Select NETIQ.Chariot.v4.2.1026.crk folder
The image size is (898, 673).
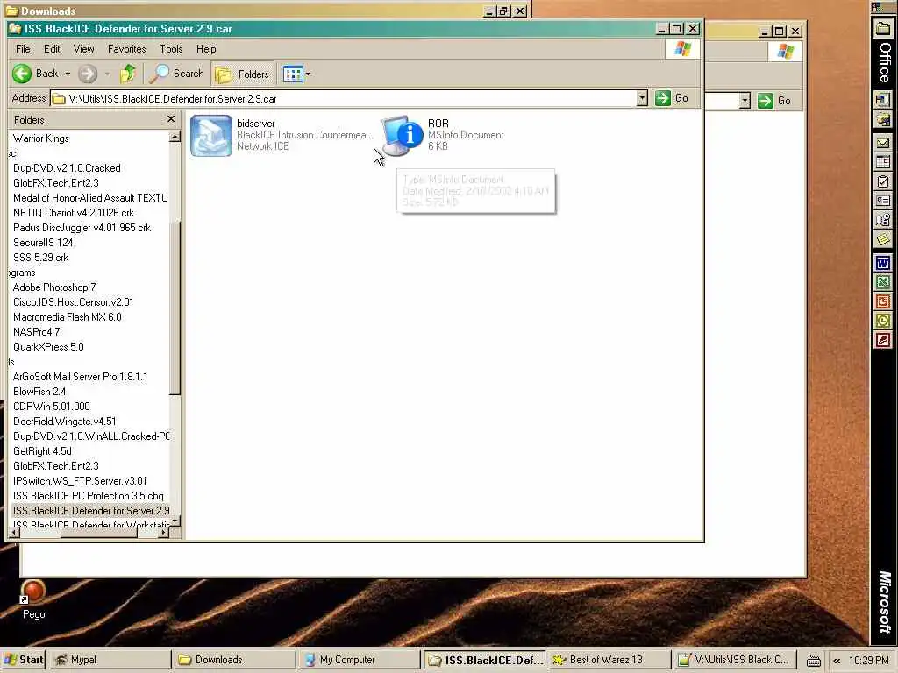[74, 212]
